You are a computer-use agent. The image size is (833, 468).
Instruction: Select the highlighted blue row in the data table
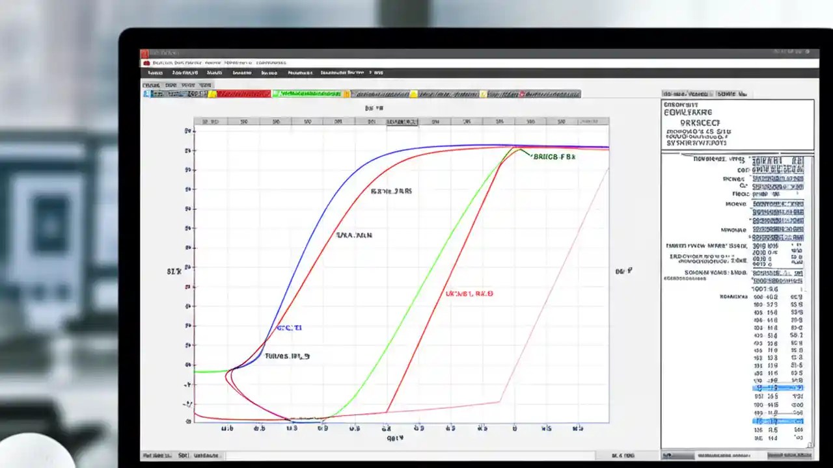(778, 387)
